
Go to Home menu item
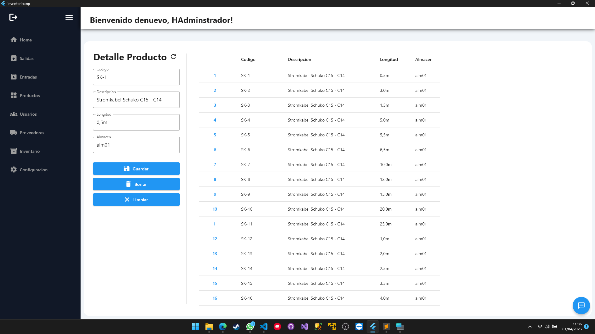(40, 40)
